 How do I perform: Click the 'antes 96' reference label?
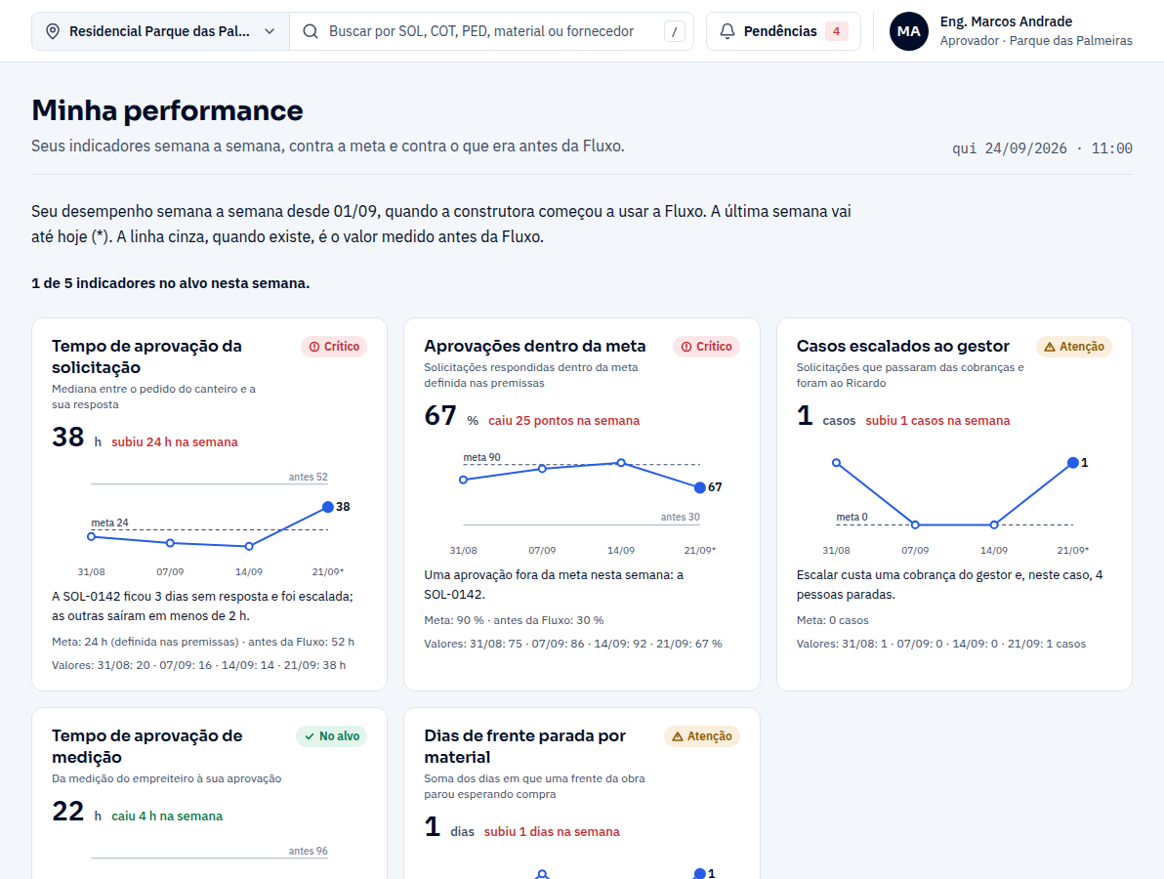308,851
